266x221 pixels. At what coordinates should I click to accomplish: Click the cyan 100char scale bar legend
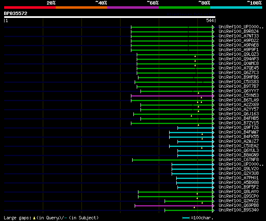point(186,218)
